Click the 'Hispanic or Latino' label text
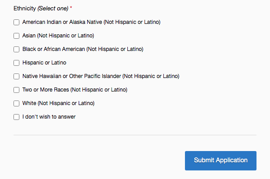270x179 pixels. point(44,63)
